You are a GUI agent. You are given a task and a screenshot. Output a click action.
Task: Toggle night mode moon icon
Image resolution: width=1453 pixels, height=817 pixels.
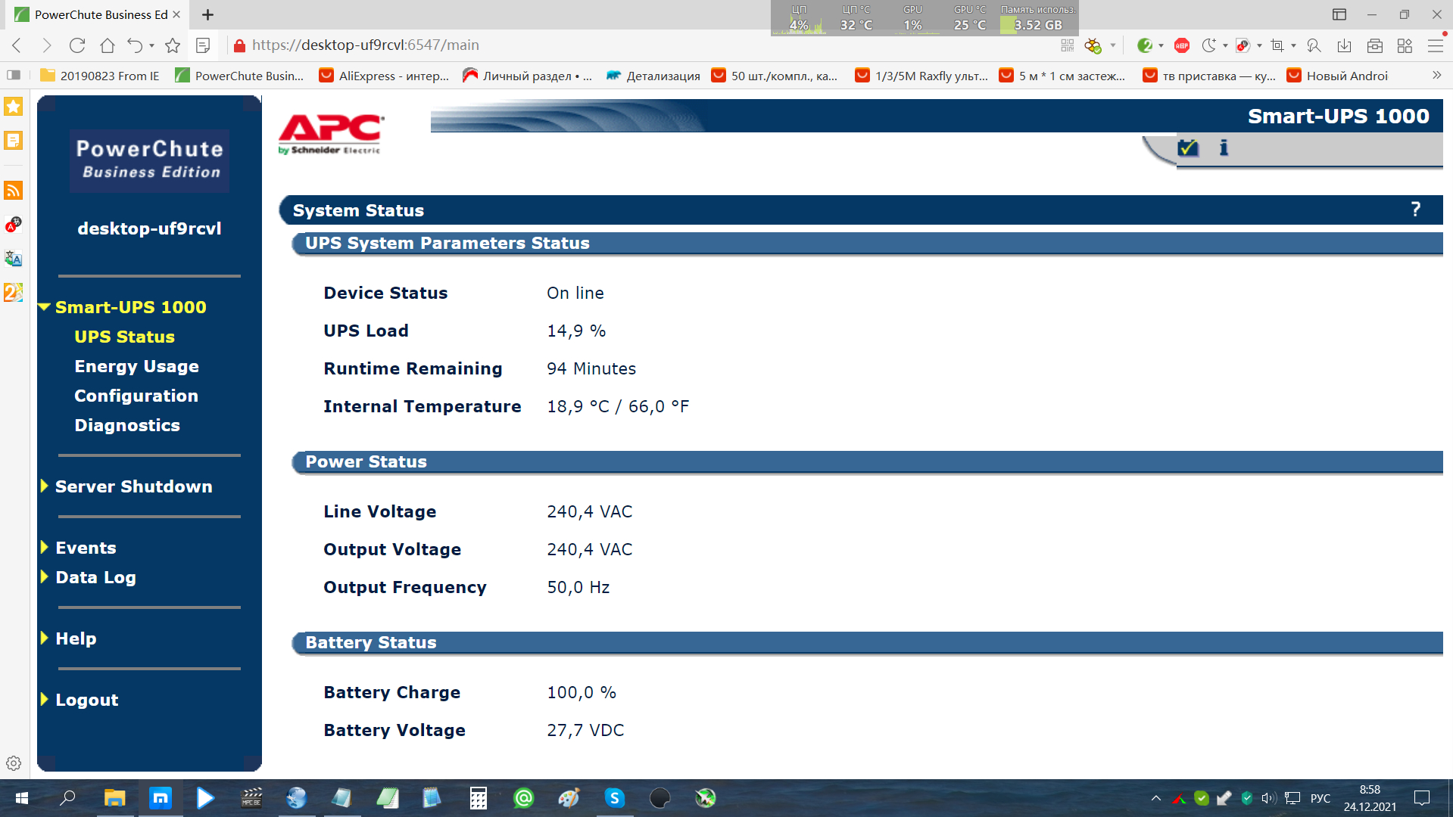pos(1208,45)
